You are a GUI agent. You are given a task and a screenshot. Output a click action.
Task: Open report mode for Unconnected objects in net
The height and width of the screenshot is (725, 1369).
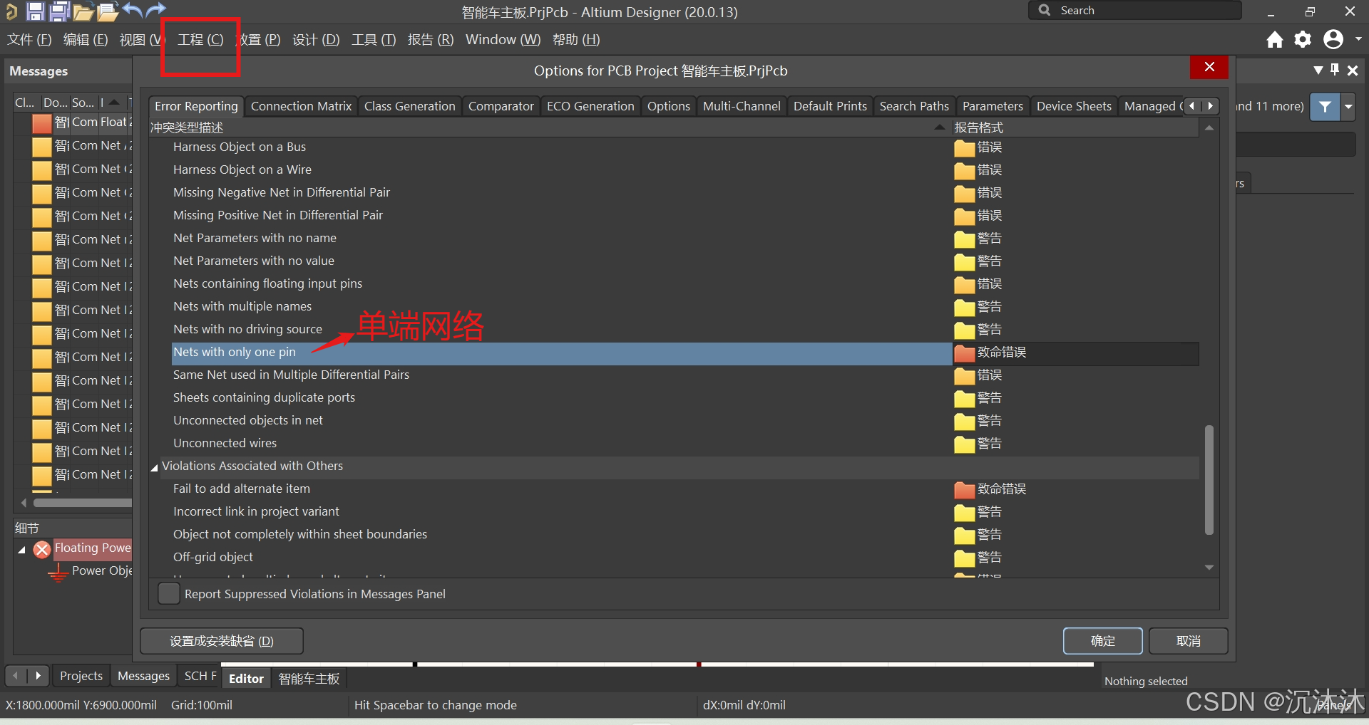pos(1075,421)
